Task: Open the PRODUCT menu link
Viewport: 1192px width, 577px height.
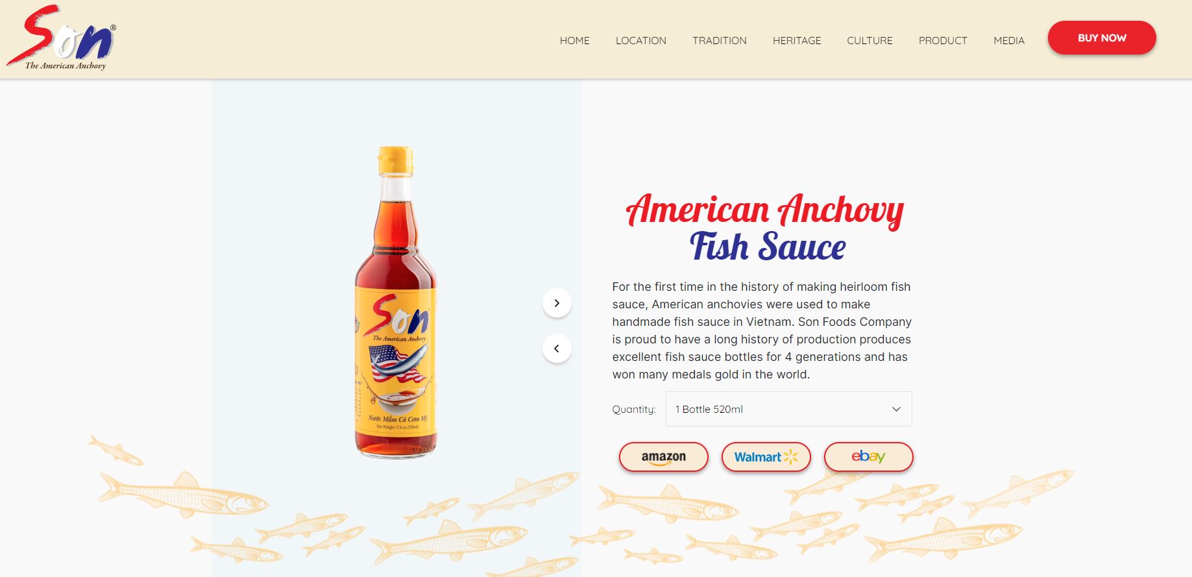Action: 943,40
